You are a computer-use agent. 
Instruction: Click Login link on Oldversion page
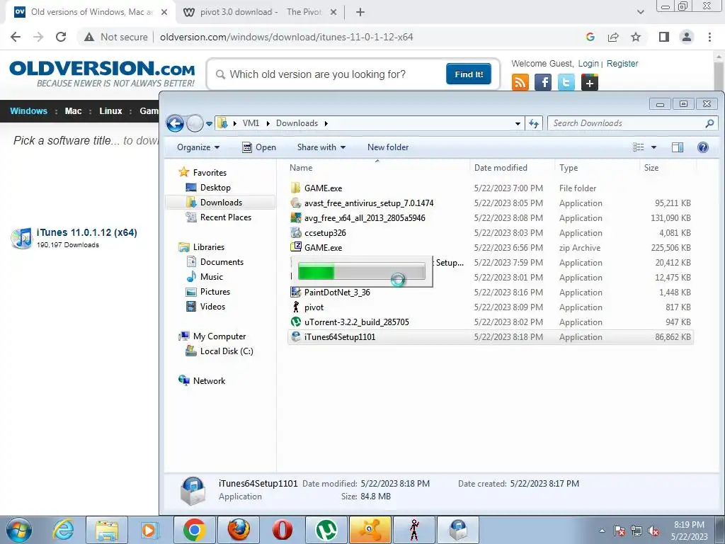point(588,63)
